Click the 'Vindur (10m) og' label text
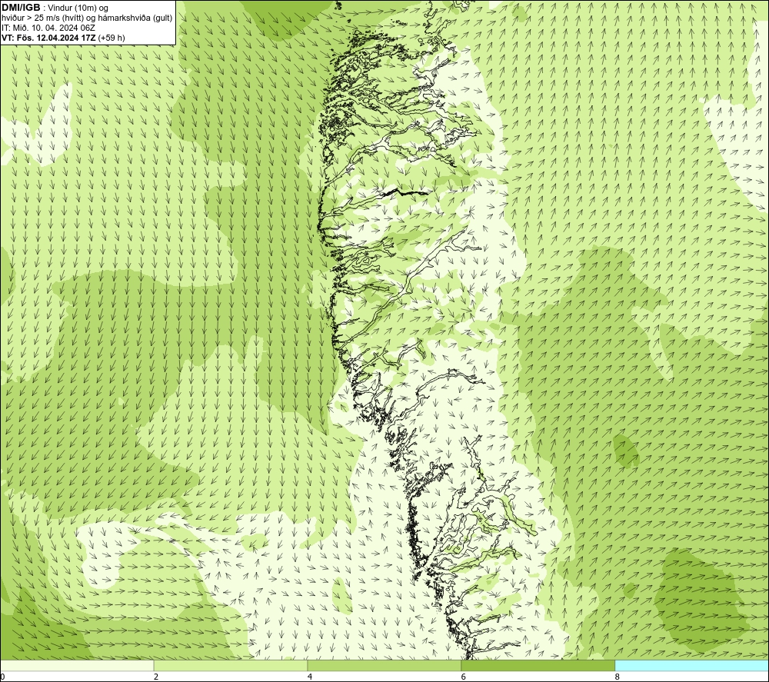The height and width of the screenshot is (682, 769). [78, 8]
